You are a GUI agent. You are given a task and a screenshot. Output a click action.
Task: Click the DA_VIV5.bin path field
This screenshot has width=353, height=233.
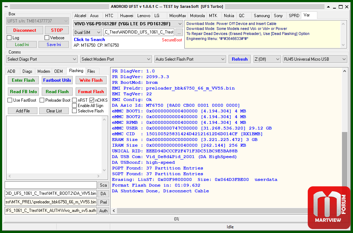click(51, 193)
